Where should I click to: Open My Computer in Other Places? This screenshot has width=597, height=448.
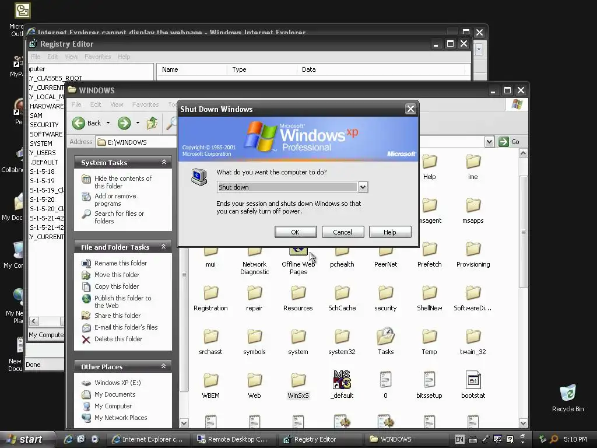pyautogui.click(x=113, y=406)
